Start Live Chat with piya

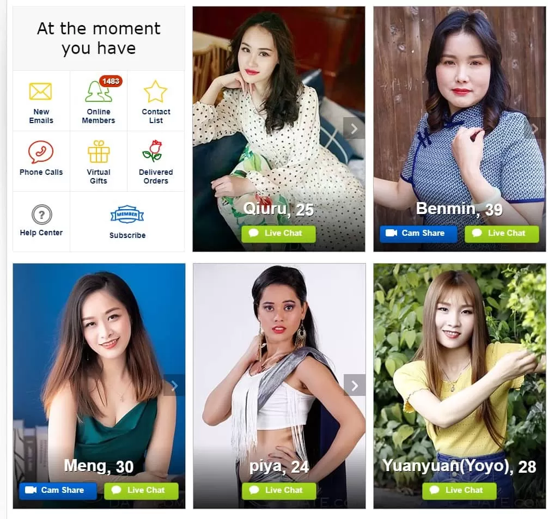pyautogui.click(x=279, y=490)
